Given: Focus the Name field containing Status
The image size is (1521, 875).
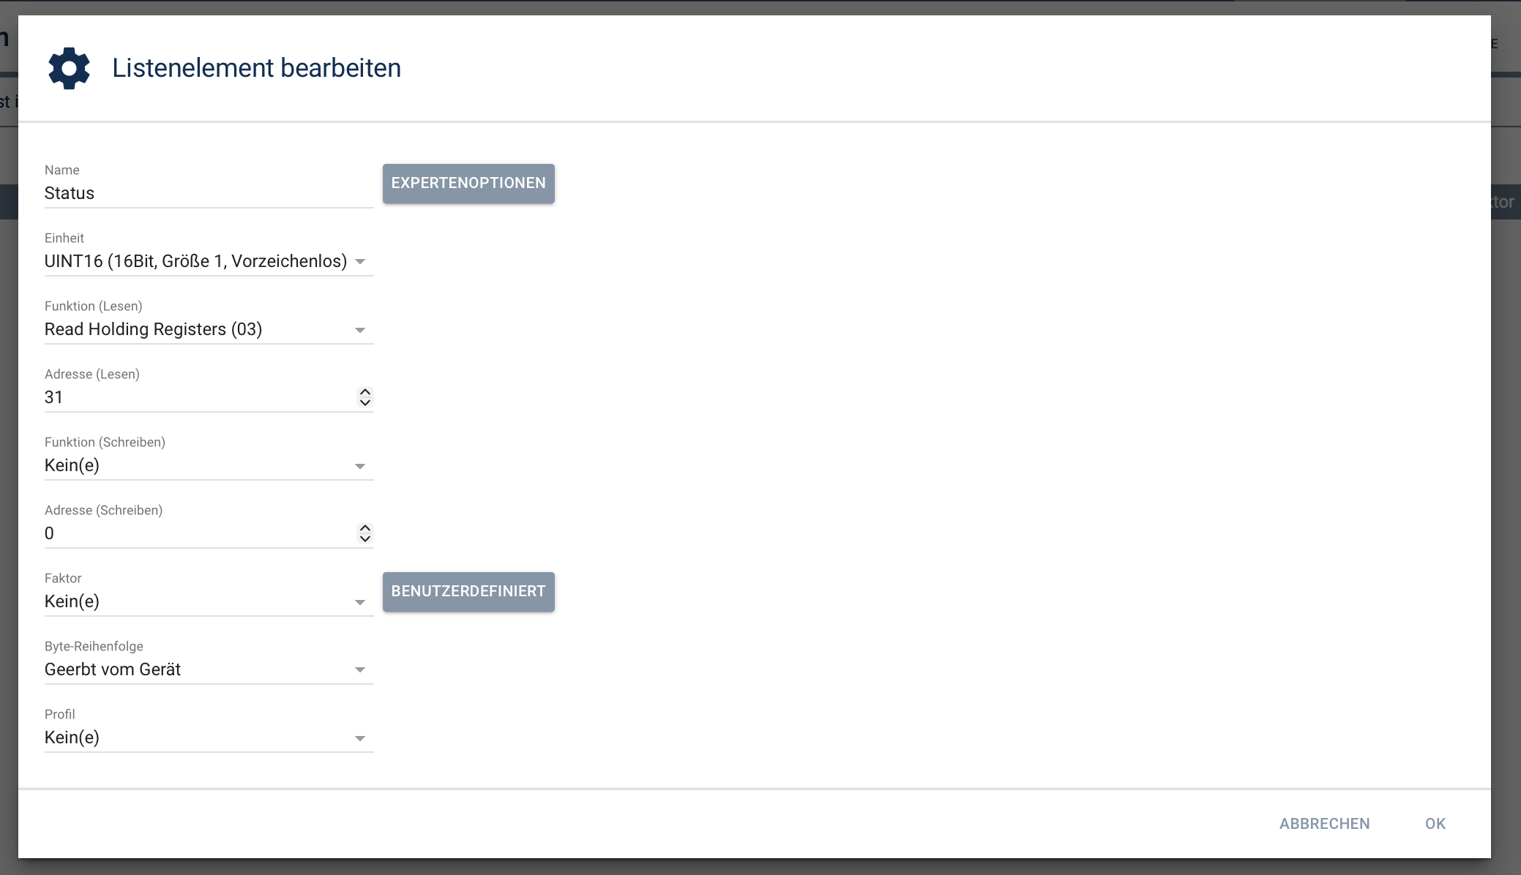Looking at the screenshot, I should coord(198,193).
